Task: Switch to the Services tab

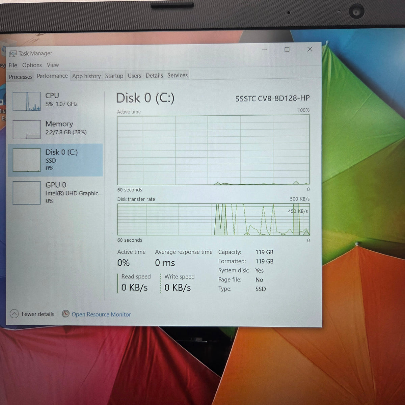Action: [178, 75]
